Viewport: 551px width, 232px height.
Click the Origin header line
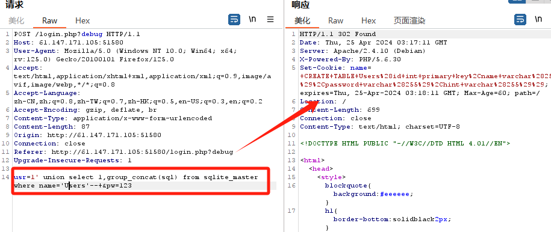point(87,135)
